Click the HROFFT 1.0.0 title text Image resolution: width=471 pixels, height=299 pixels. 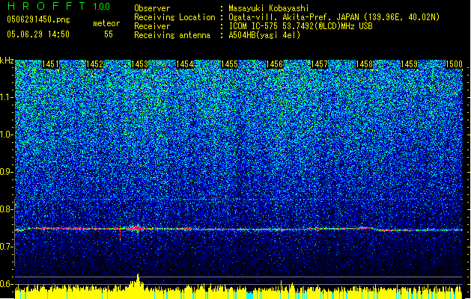pyautogui.click(x=58, y=6)
